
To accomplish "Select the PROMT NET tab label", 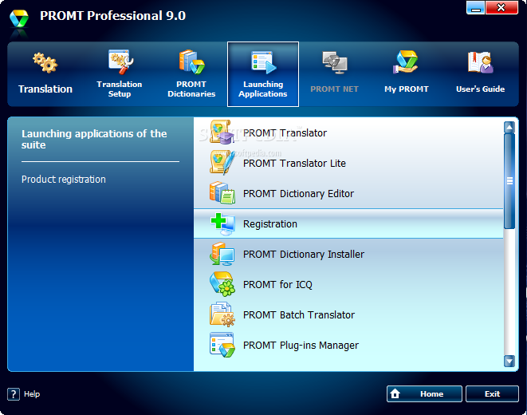I will 334,89.
